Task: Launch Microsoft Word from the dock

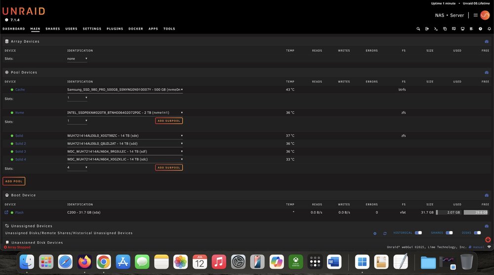Action: pyautogui.click(x=334, y=262)
